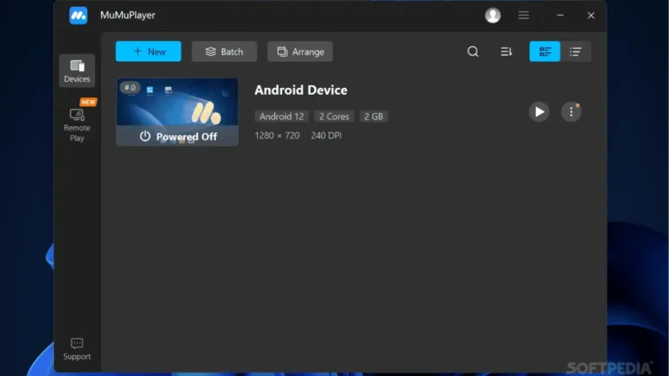Screen dimensions: 669x376
Task: Click the MuMuPlayer logo icon
Action: click(78, 16)
